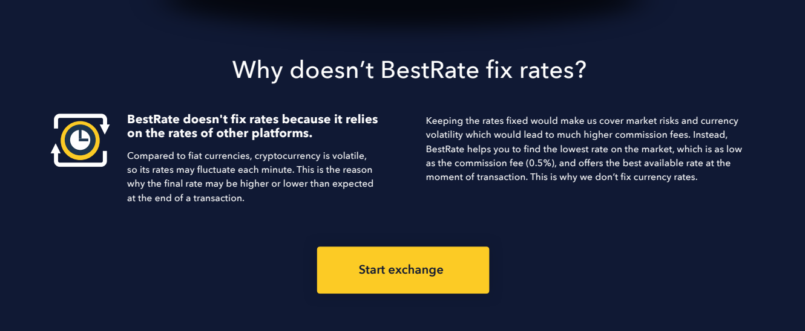Click the bold line "BestRate doesn't fix rates because it relies"
The image size is (805, 331).
click(x=252, y=119)
